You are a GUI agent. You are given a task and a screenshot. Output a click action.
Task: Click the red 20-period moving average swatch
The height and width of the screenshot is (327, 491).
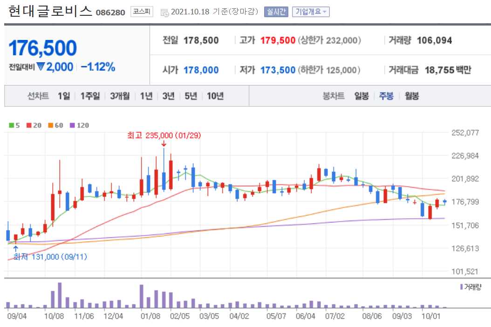(29, 125)
